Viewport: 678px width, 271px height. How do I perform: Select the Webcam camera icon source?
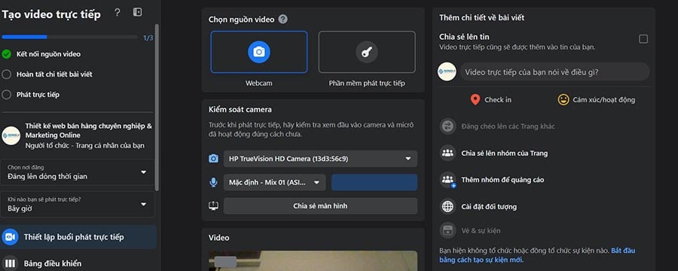point(259,52)
